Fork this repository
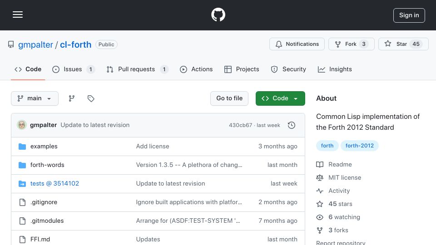The height and width of the screenshot is (245, 436). 352,44
